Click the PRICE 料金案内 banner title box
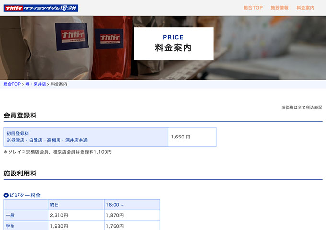 (x=174, y=44)
